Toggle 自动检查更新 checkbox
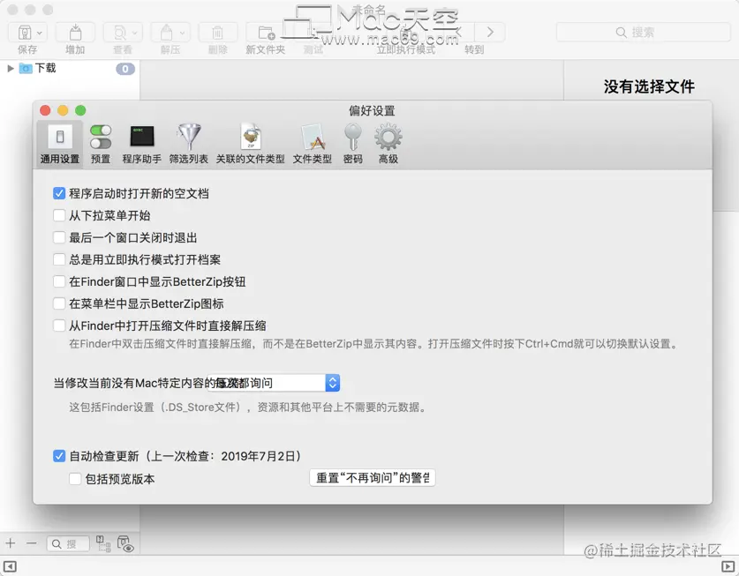Viewport: 739px width, 576px height. pyautogui.click(x=59, y=456)
